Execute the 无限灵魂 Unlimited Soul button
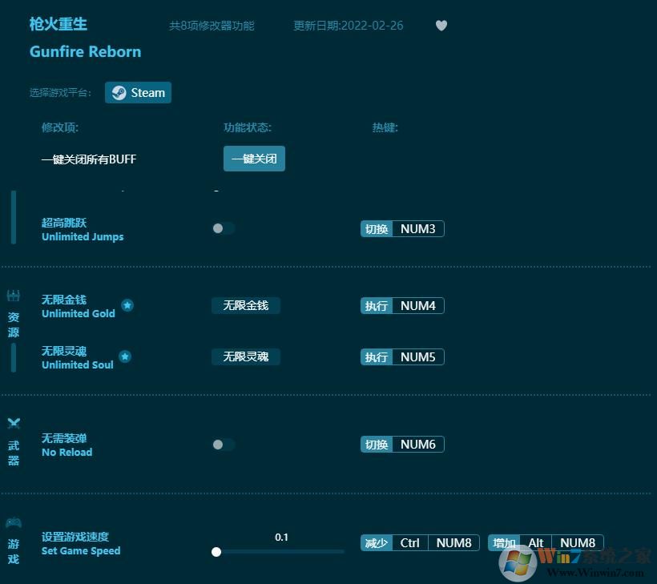The image size is (657, 584). pyautogui.click(x=246, y=356)
